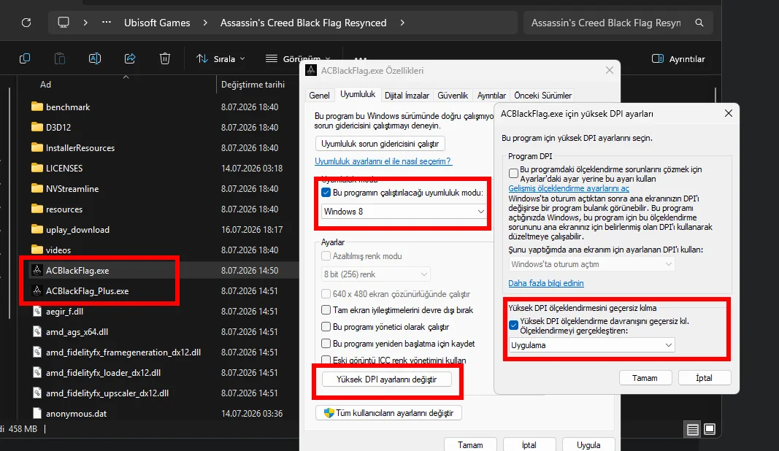This screenshot has width=779, height=451.
Task: Select the anonymous.dat file icon
Action: (x=37, y=413)
